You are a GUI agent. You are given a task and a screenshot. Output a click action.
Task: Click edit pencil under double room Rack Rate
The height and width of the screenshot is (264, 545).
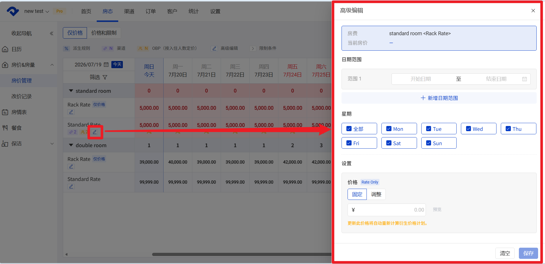click(x=71, y=166)
